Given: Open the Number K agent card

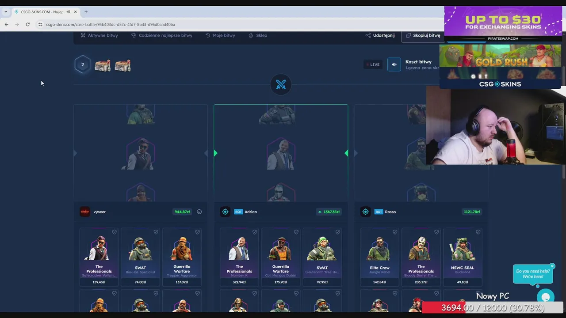Looking at the screenshot, I should [x=239, y=257].
